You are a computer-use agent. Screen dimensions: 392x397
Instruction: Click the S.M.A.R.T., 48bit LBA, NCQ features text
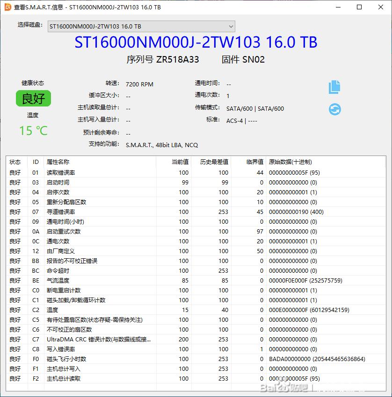click(162, 145)
